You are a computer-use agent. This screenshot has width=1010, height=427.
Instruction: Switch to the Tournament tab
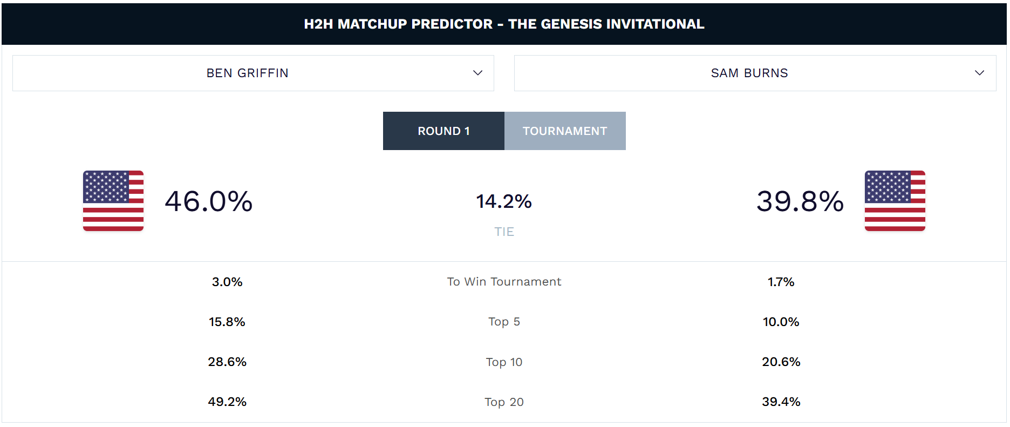(x=565, y=131)
